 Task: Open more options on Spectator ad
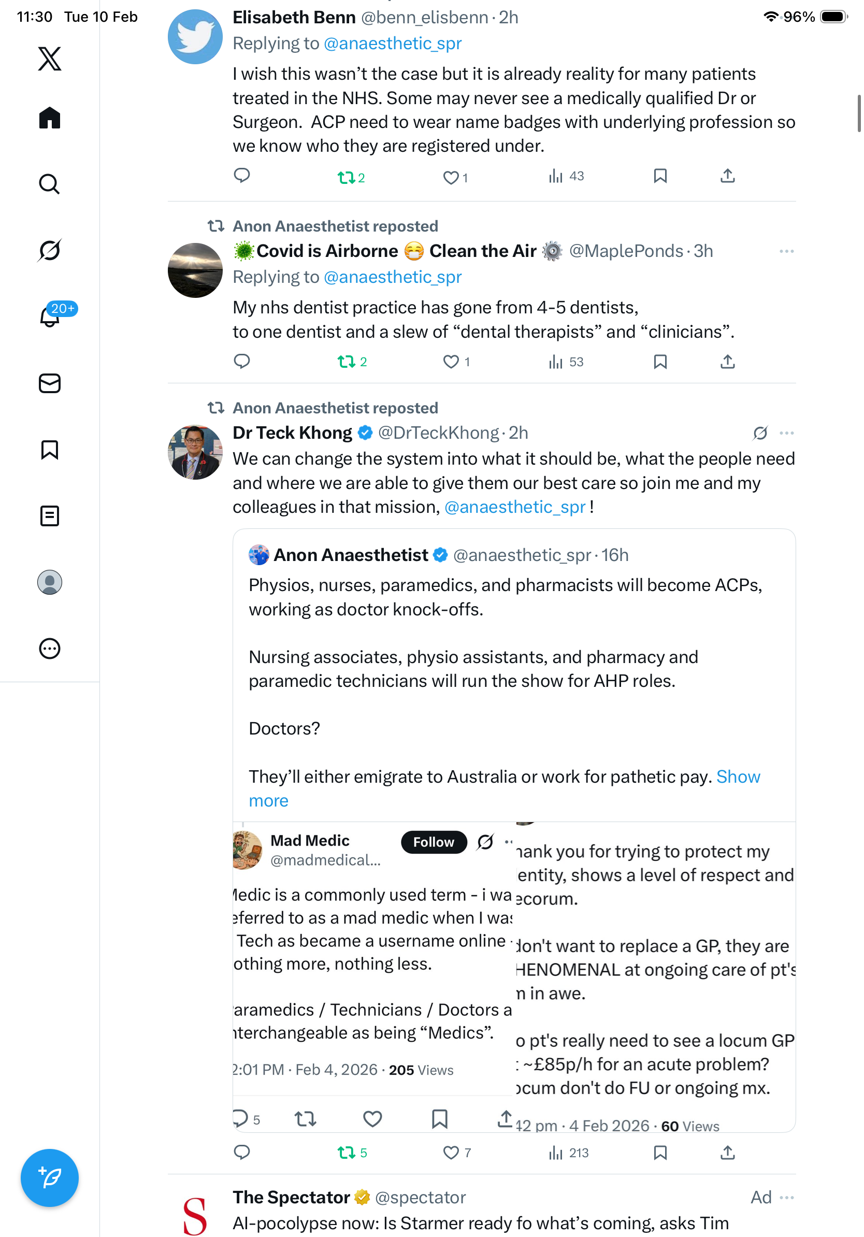(786, 1197)
